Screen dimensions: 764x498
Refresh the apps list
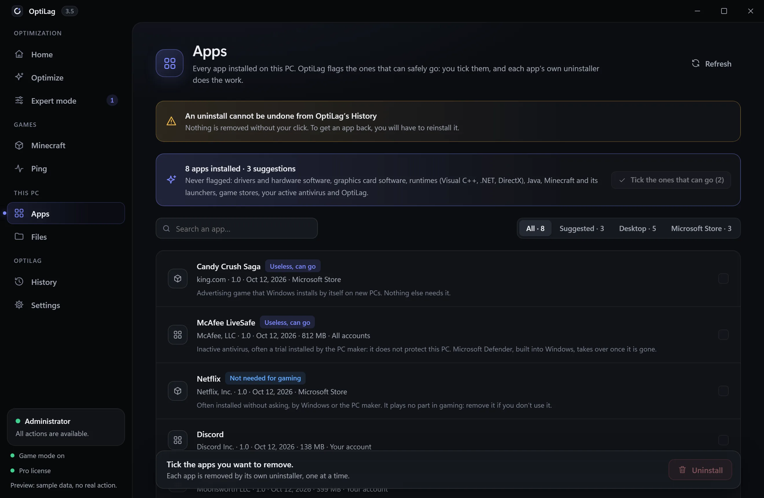point(712,64)
